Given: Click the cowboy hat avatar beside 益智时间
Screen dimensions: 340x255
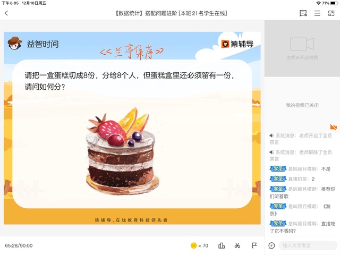Looking at the screenshot, I should coord(14,43).
